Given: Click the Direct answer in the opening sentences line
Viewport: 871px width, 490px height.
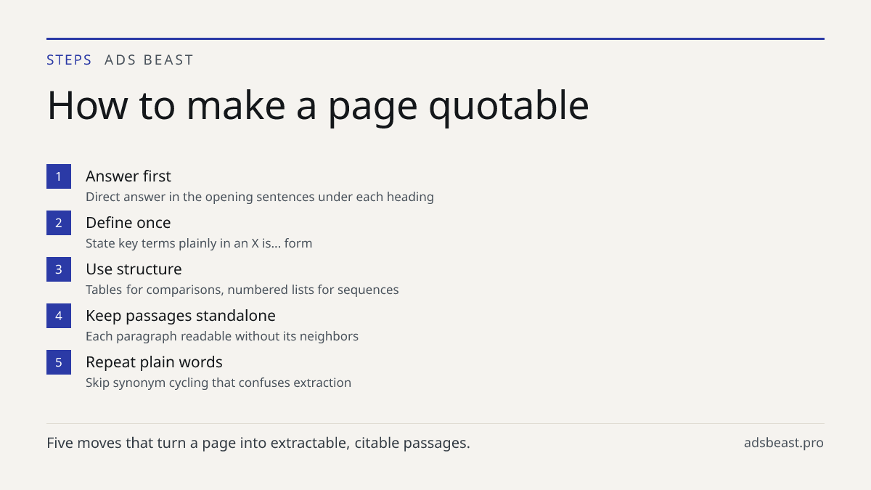Looking at the screenshot, I should (260, 197).
